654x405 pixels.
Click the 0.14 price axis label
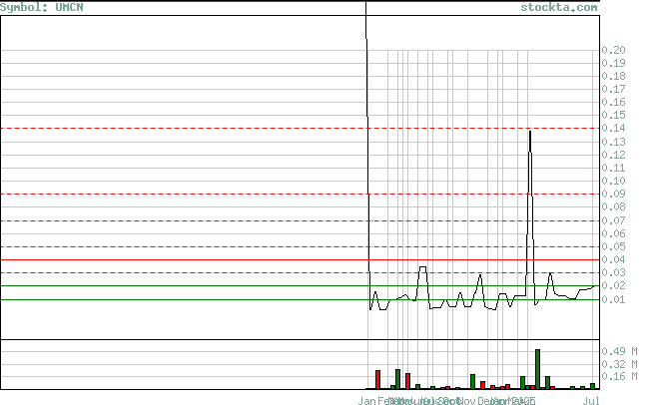point(613,129)
